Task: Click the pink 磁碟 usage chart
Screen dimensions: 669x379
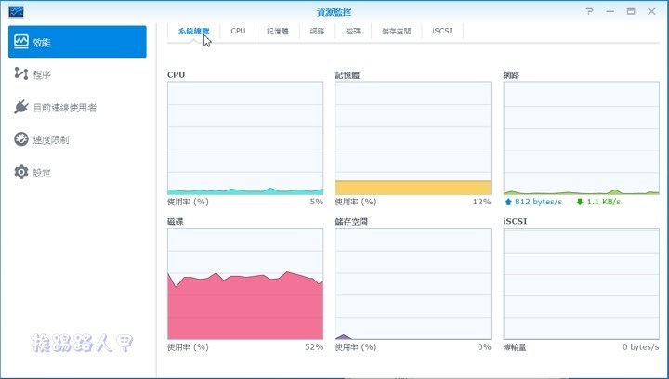Action: click(x=245, y=283)
